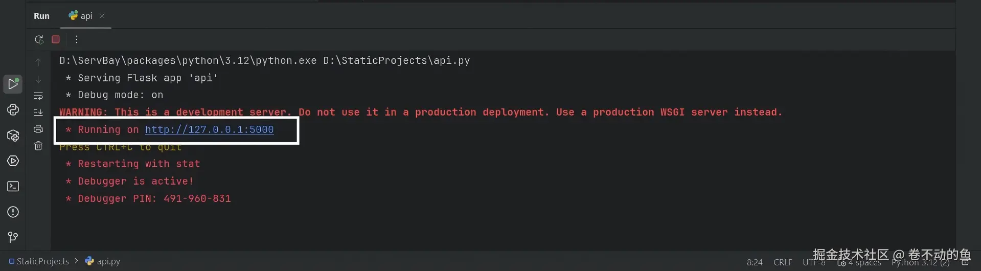981x271 pixels.
Task: Open the Problems tool window
Action: (13, 212)
